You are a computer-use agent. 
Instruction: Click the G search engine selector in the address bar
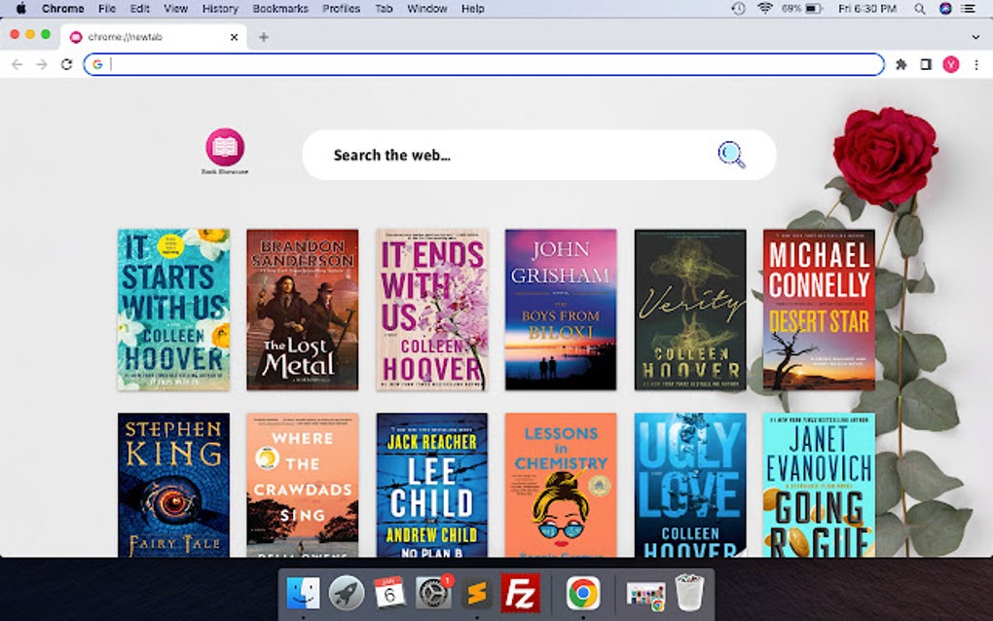pos(96,64)
